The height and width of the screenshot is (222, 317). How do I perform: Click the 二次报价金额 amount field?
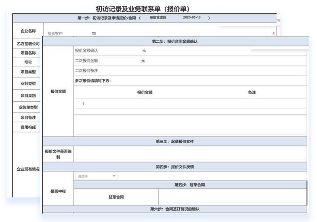pyautogui.click(x=119, y=61)
